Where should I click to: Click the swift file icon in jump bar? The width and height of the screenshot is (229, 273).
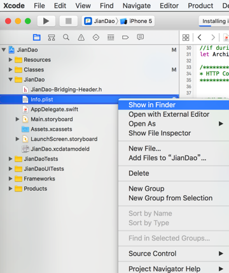226,38
